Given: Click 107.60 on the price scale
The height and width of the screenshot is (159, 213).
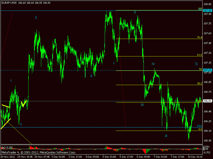Looking at the screenshot, I should click(208, 33).
